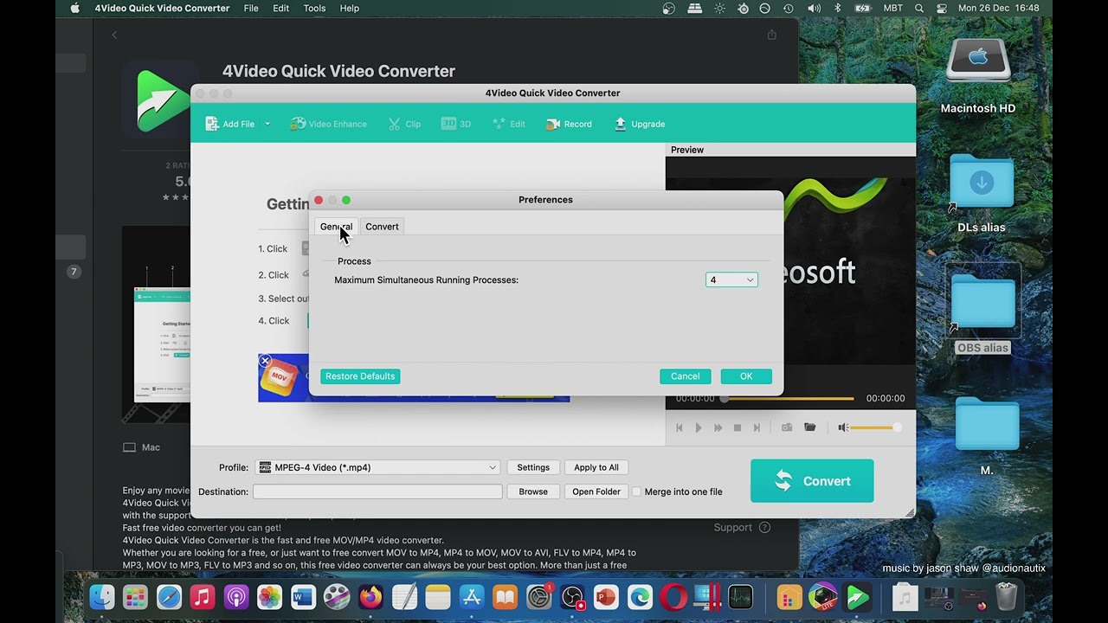Open the Profile format dropdown
The height and width of the screenshot is (623, 1108).
click(x=377, y=467)
